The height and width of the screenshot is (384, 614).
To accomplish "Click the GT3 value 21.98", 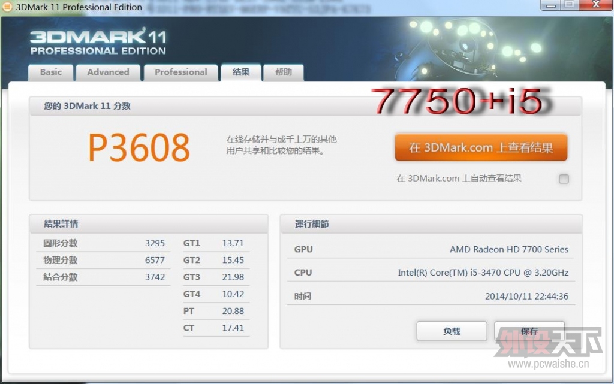I will click(x=233, y=277).
